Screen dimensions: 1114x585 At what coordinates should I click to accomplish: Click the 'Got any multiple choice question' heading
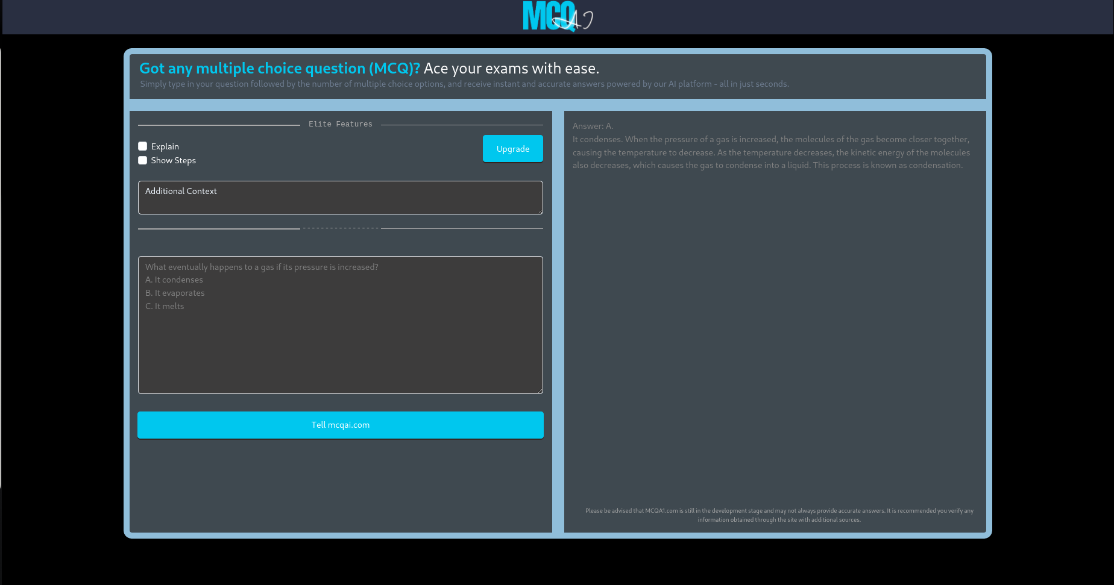click(279, 68)
